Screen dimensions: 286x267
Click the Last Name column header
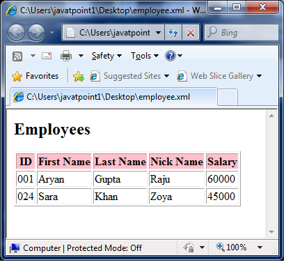[120, 161]
